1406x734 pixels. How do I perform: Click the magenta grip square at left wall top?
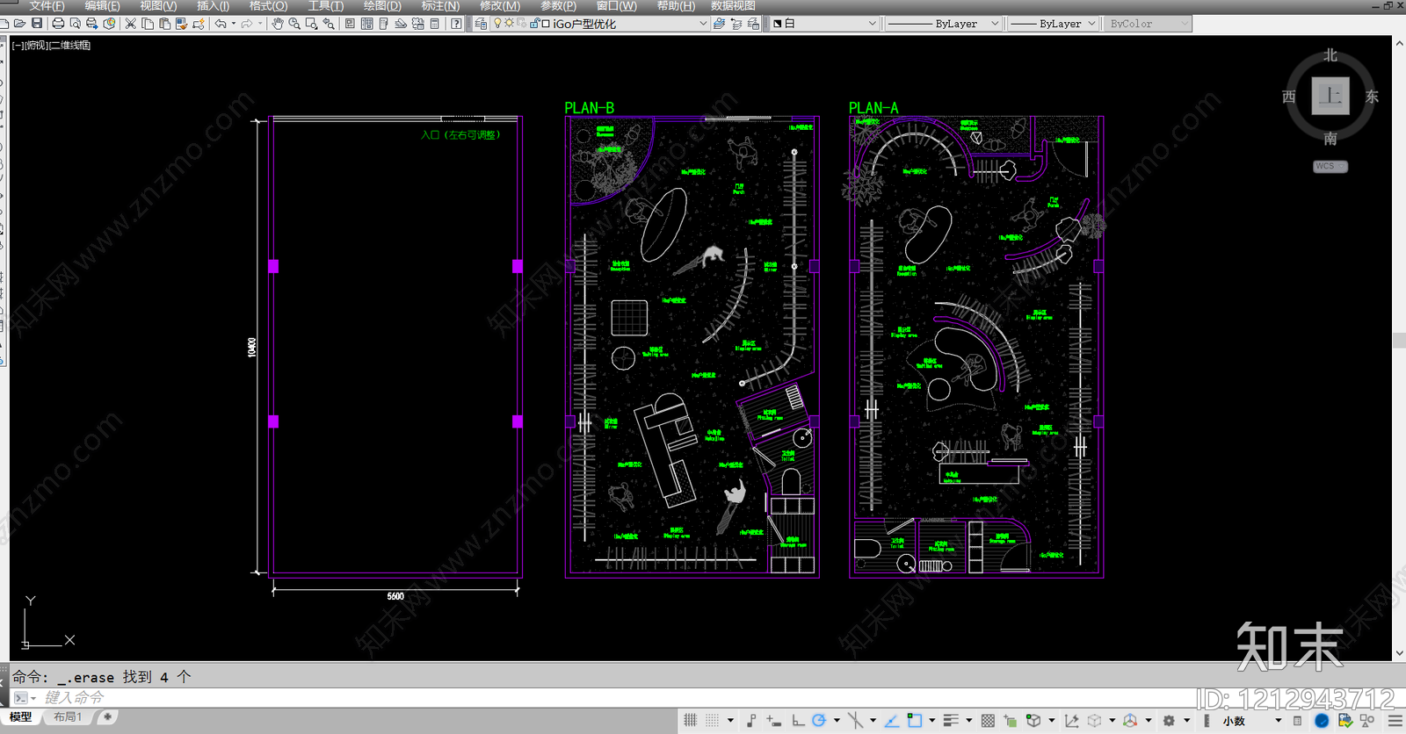tap(273, 266)
